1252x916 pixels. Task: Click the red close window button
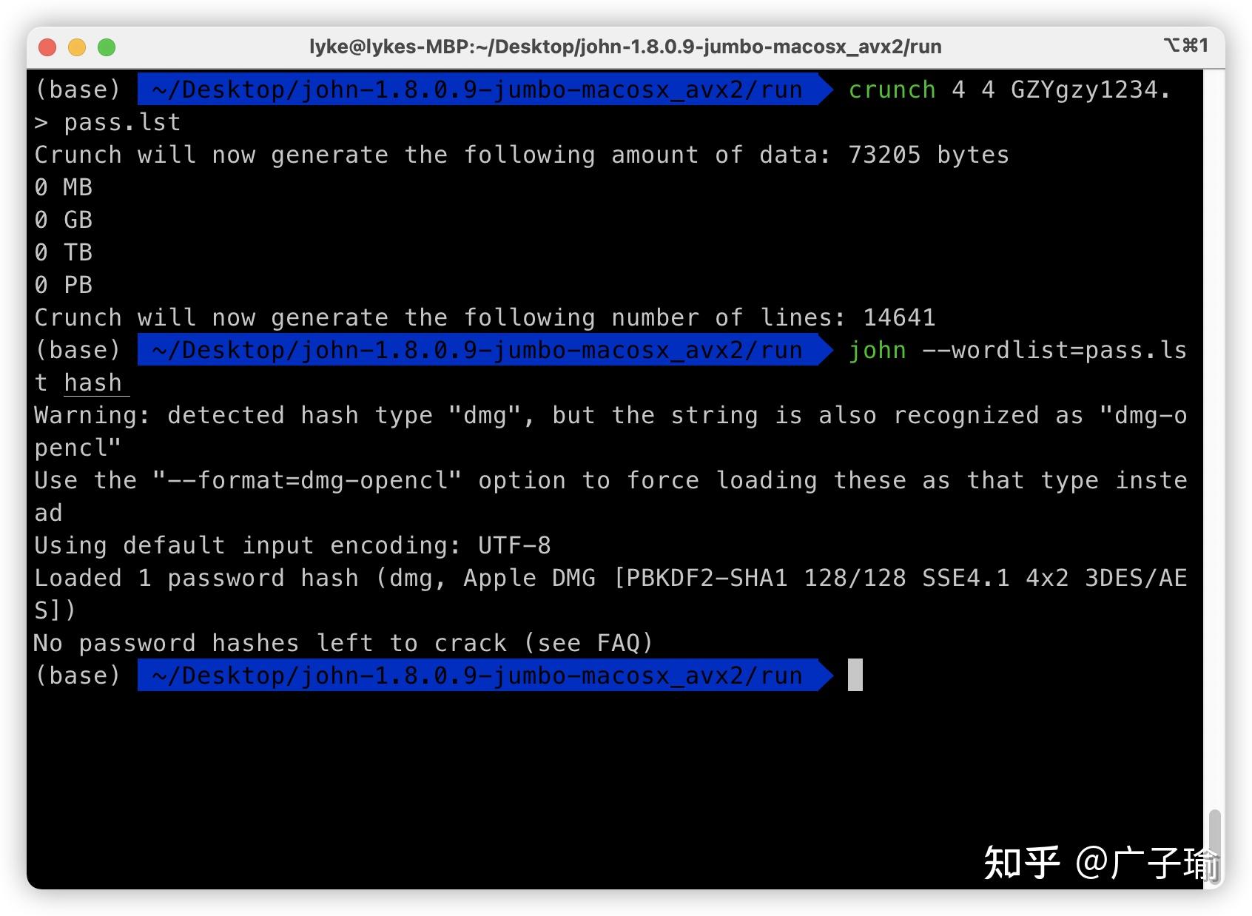tap(47, 47)
